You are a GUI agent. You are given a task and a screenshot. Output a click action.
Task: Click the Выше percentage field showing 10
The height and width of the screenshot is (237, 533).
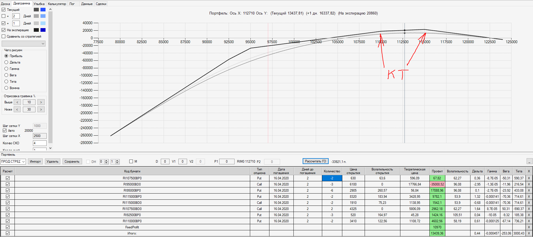coord(29,102)
